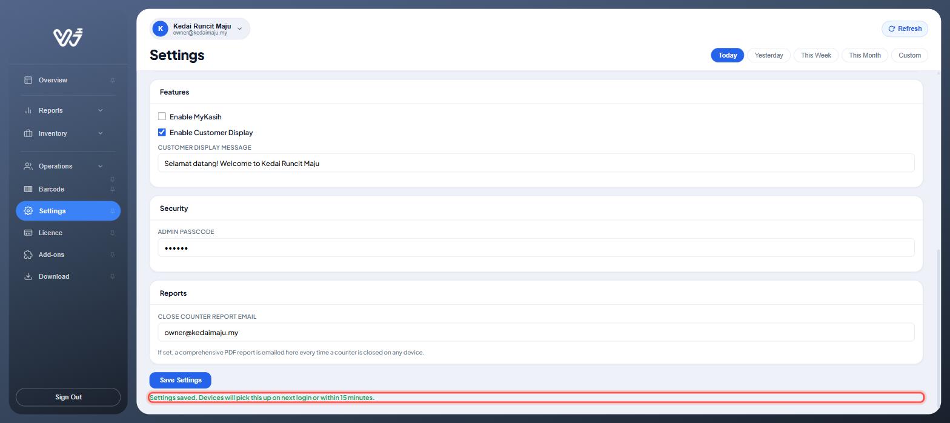The width and height of the screenshot is (950, 423).
Task: Pin the Licence menu item
Action: [x=112, y=233]
